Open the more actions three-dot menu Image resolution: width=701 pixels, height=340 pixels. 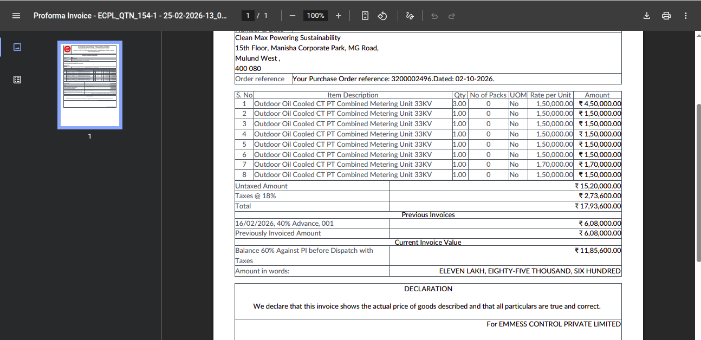pyautogui.click(x=686, y=16)
